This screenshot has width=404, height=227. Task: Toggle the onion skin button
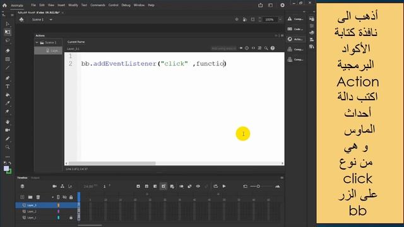tap(181, 186)
